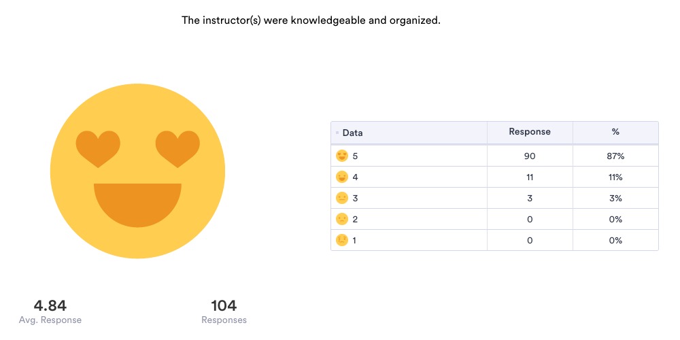Click the small dot beside Data header
680x340 pixels.
coord(337,133)
